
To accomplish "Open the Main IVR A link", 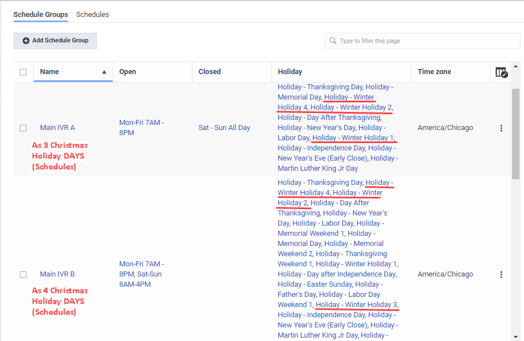I will (57, 128).
